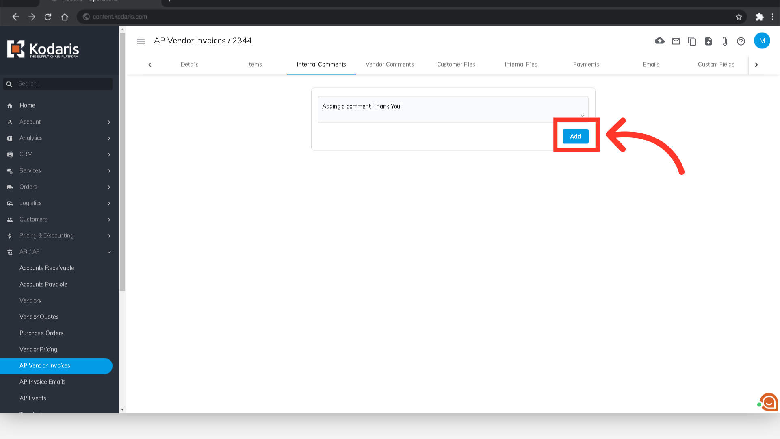Click the cloud upload icon

[x=660, y=41]
